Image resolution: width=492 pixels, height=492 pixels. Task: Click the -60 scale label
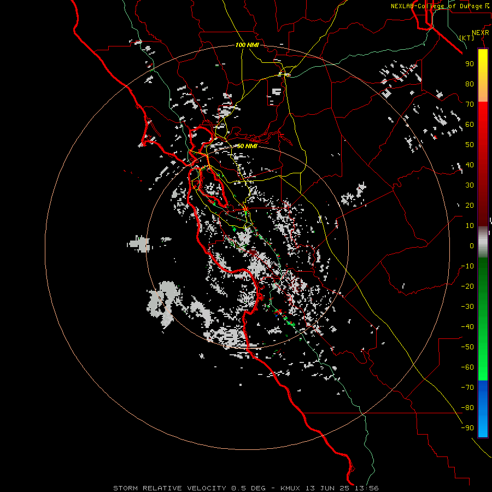[467, 367]
